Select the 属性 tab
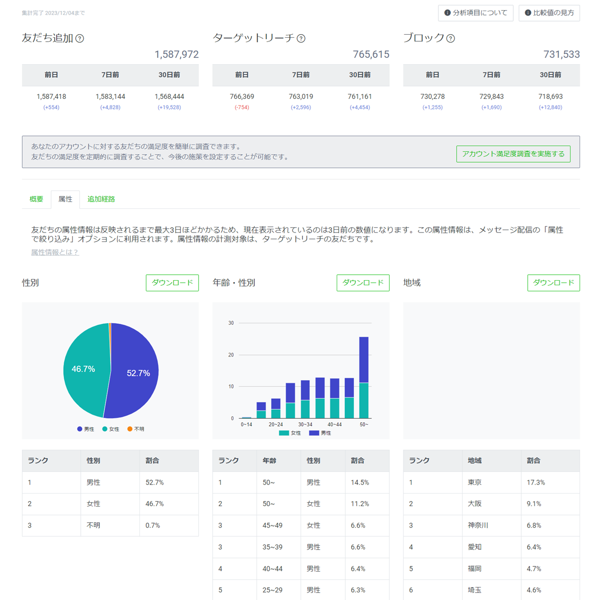Viewport: 602px width, 600px height. point(65,199)
